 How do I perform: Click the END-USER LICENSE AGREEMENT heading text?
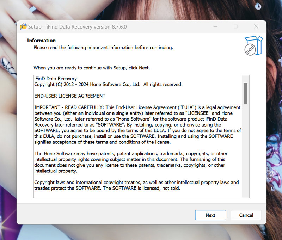click(x=70, y=96)
